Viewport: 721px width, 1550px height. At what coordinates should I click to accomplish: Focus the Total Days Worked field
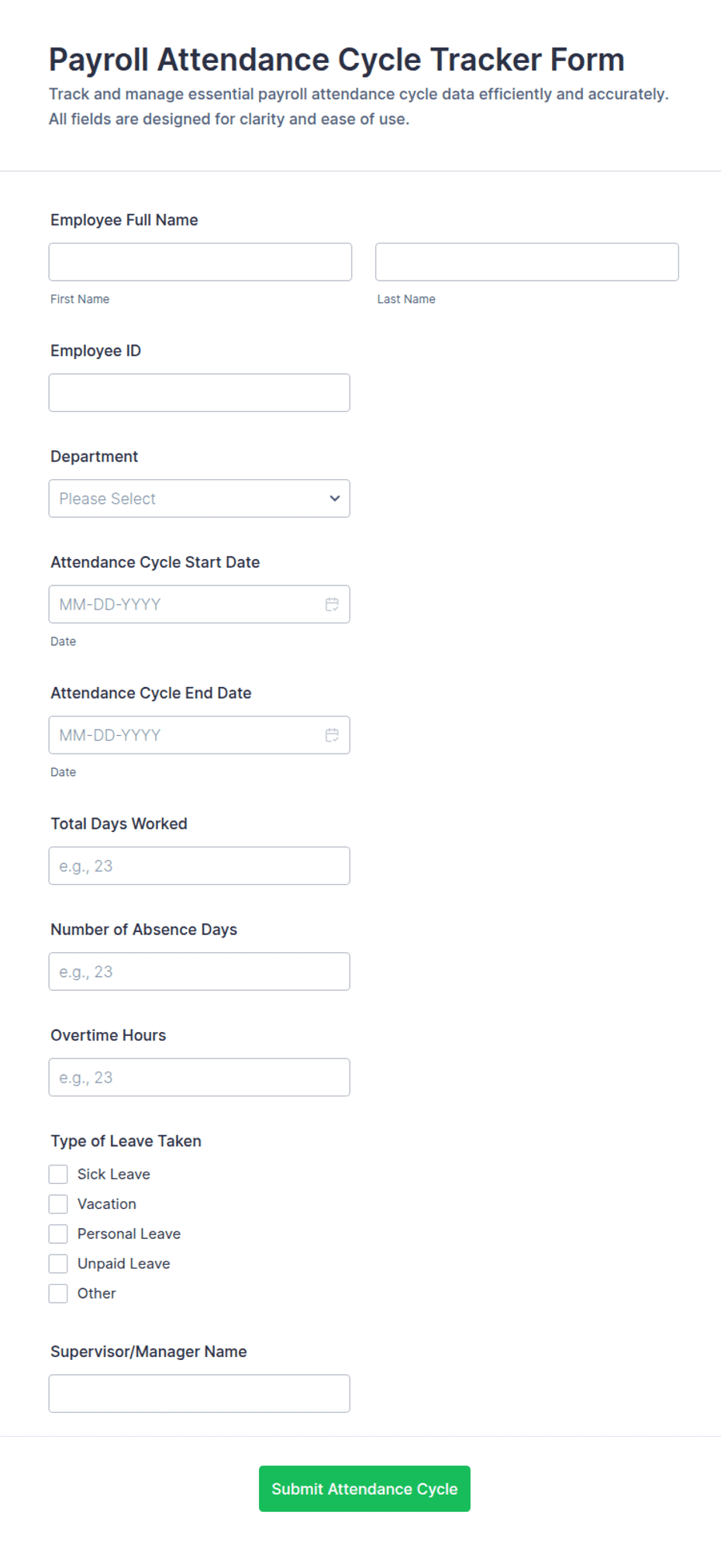[199, 865]
